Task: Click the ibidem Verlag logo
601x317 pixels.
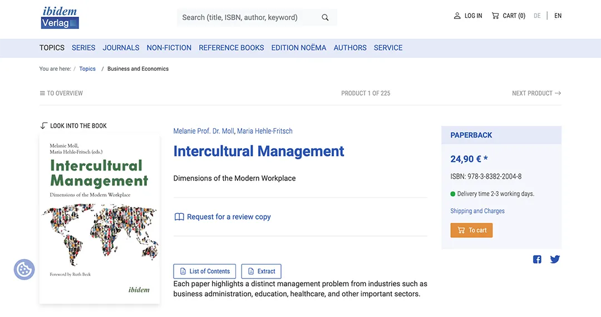Action: 60,18
